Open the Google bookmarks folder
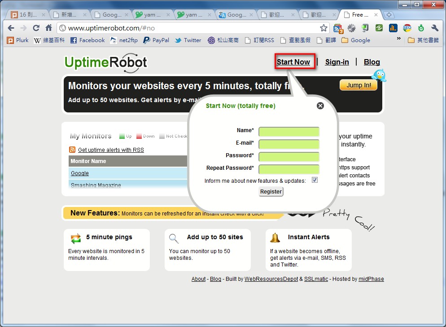Screen dimensions: 446x327 (356, 40)
